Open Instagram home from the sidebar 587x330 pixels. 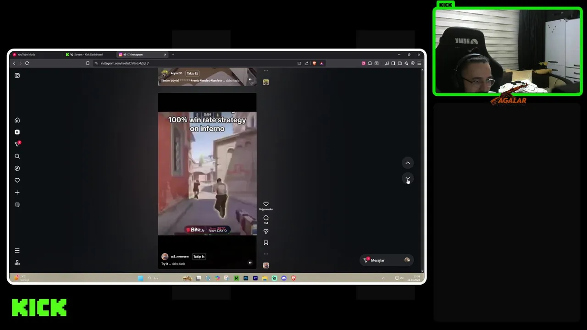[17, 120]
